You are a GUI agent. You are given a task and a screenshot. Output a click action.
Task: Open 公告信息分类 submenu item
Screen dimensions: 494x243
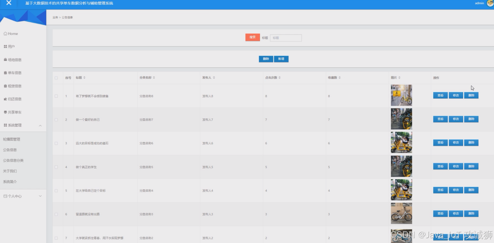pyautogui.click(x=13, y=160)
